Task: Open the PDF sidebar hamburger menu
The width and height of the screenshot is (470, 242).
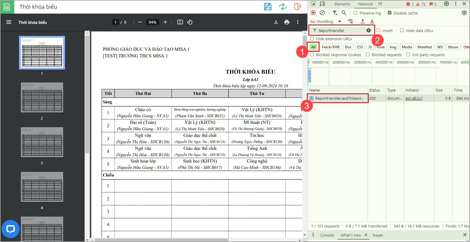Action: (9, 22)
